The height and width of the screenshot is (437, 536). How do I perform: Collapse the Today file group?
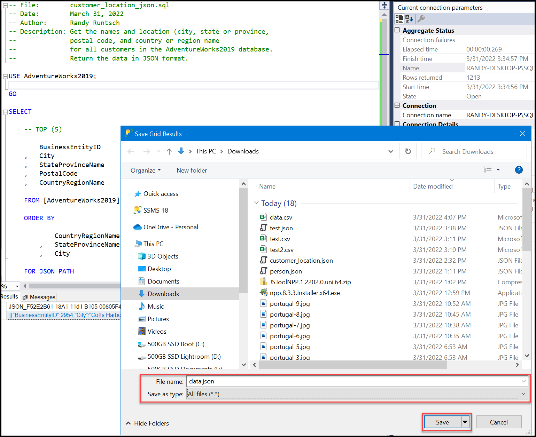tap(256, 203)
